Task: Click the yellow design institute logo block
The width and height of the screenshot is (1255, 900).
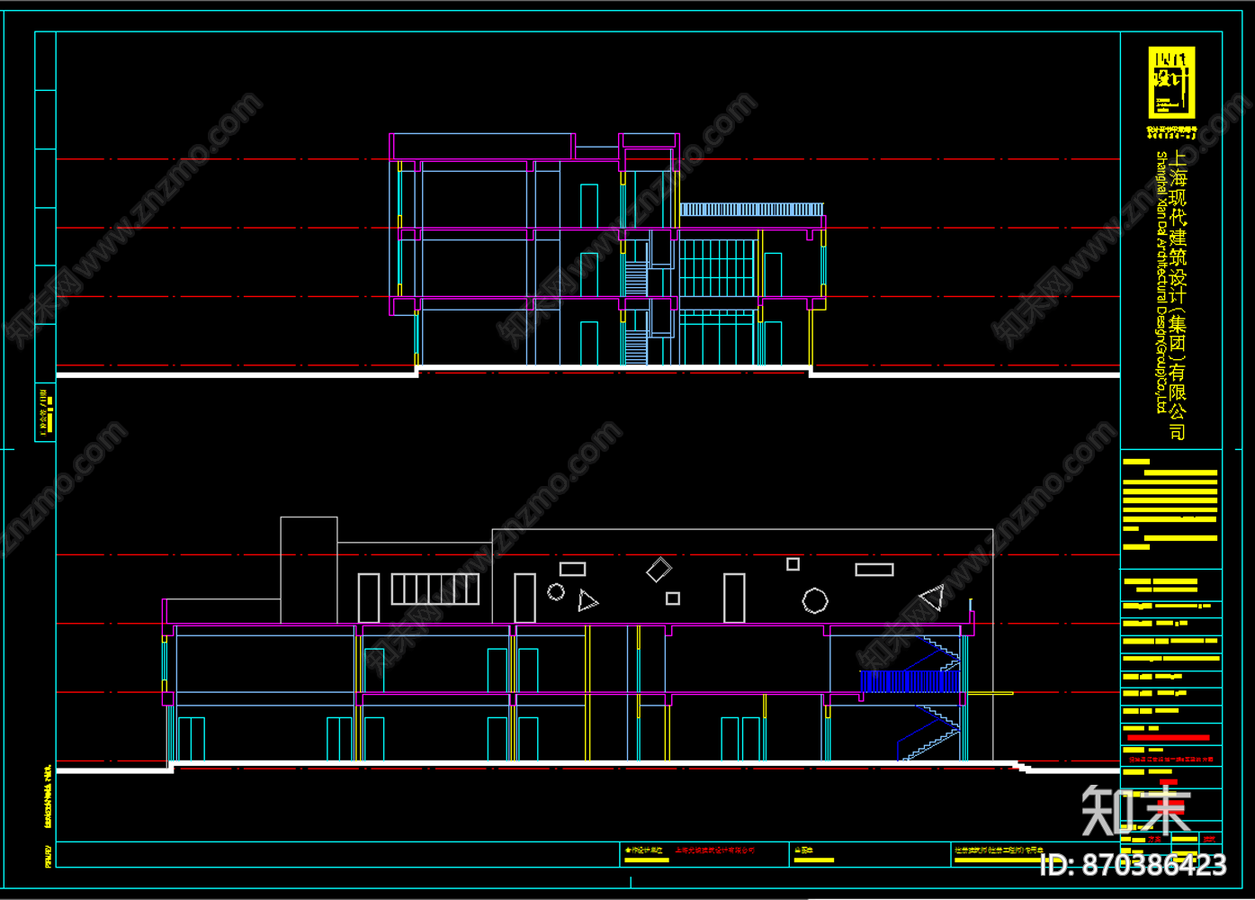Action: point(1171,83)
